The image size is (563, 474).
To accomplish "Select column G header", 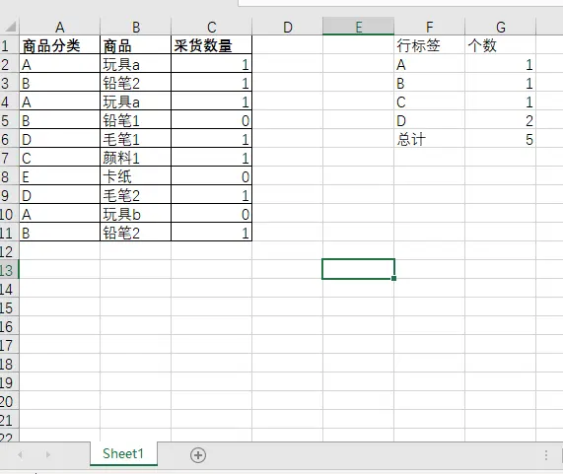I will (x=501, y=27).
